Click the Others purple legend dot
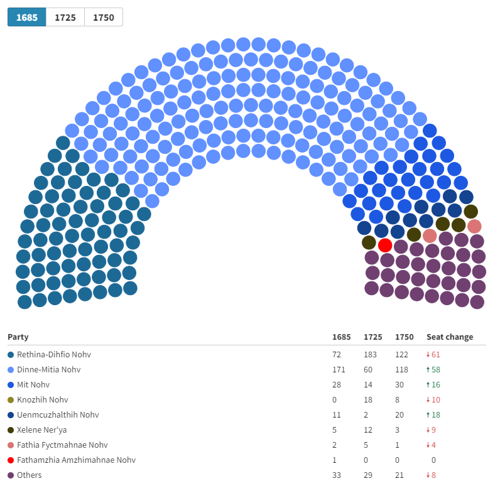Viewport: 500px width, 481px height. point(11,475)
